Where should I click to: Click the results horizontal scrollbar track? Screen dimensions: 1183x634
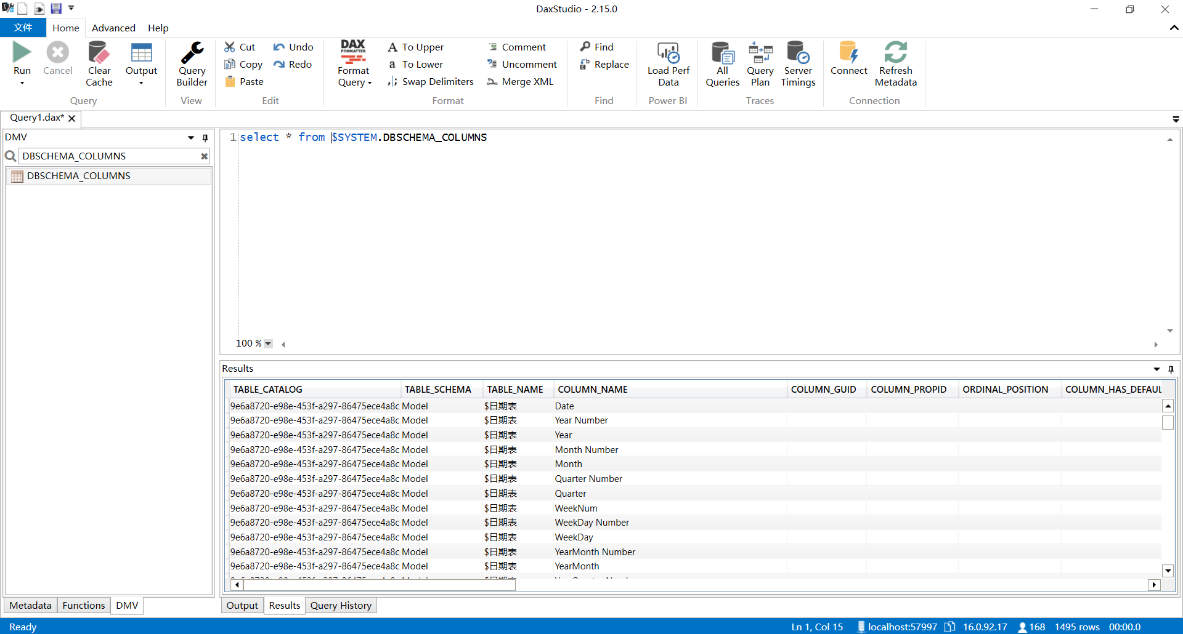click(x=801, y=585)
